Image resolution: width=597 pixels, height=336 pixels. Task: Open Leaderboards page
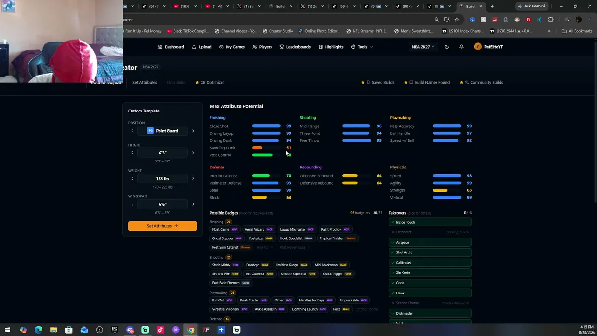point(295,47)
